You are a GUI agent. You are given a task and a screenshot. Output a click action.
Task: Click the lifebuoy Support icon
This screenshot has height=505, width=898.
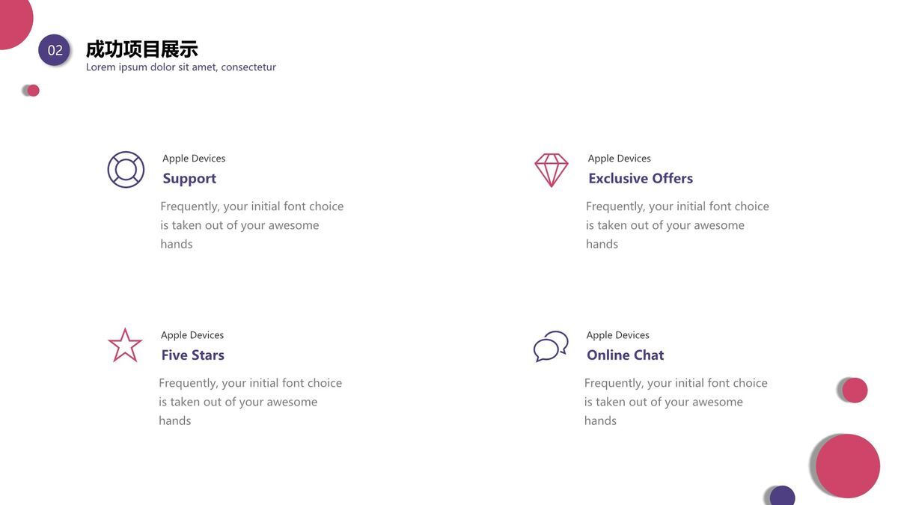[x=126, y=170]
